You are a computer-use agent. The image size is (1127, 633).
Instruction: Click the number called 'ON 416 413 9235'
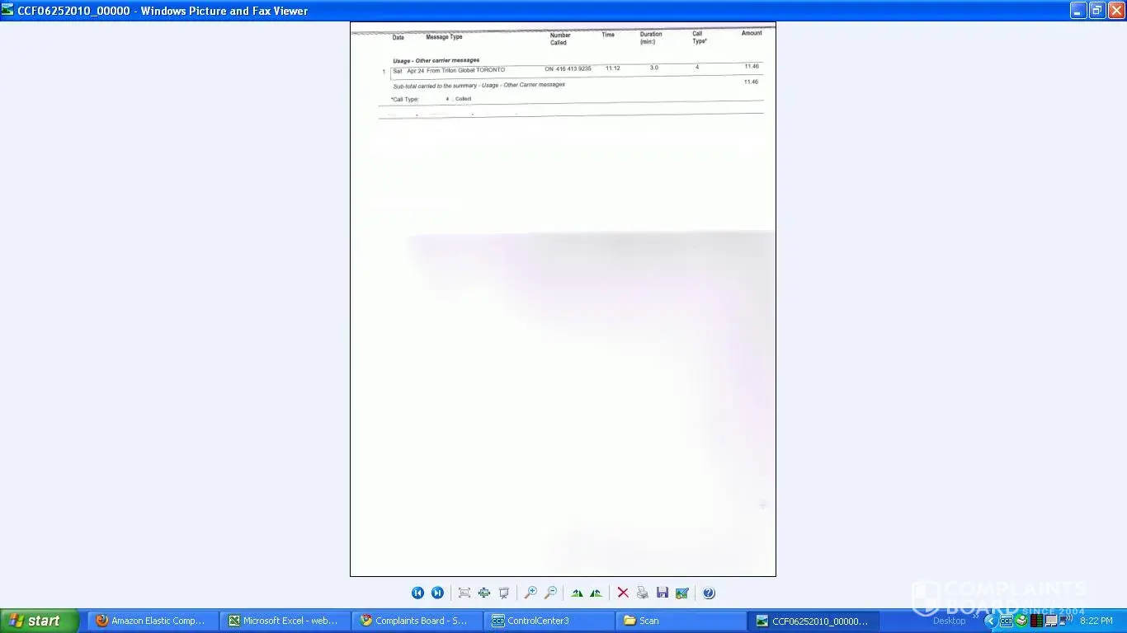point(568,68)
